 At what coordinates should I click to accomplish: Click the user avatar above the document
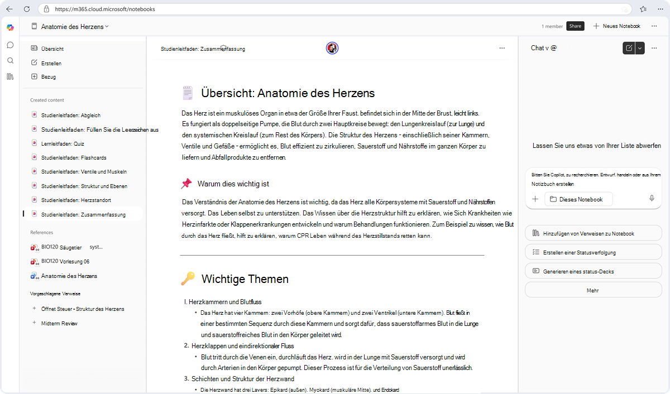tap(332, 49)
